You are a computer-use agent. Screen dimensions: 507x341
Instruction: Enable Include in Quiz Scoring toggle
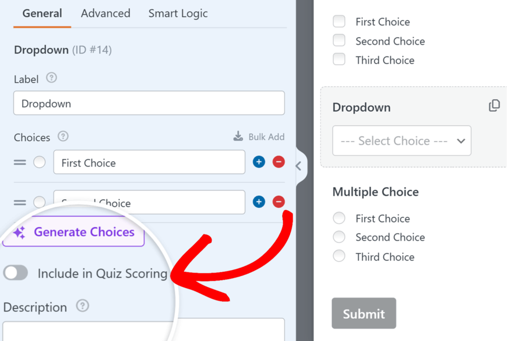16,273
